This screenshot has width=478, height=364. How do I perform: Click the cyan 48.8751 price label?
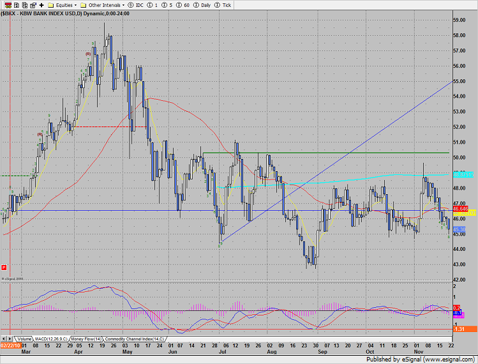463,174
